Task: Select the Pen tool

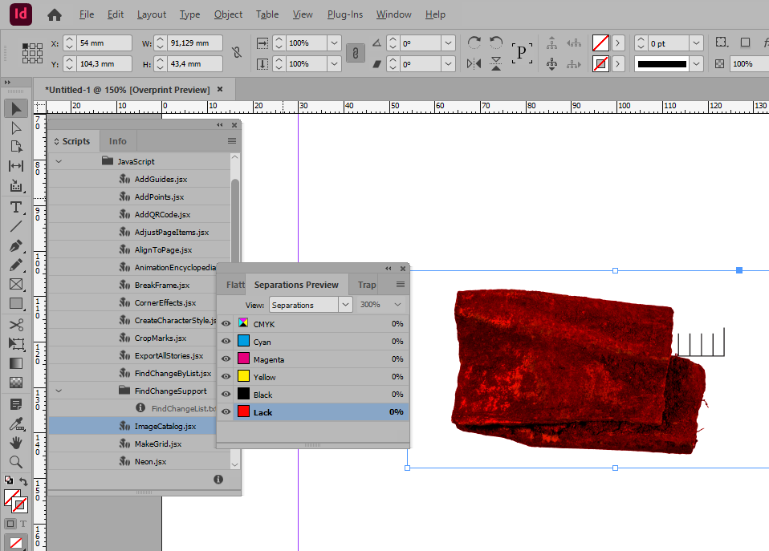Action: (15, 245)
